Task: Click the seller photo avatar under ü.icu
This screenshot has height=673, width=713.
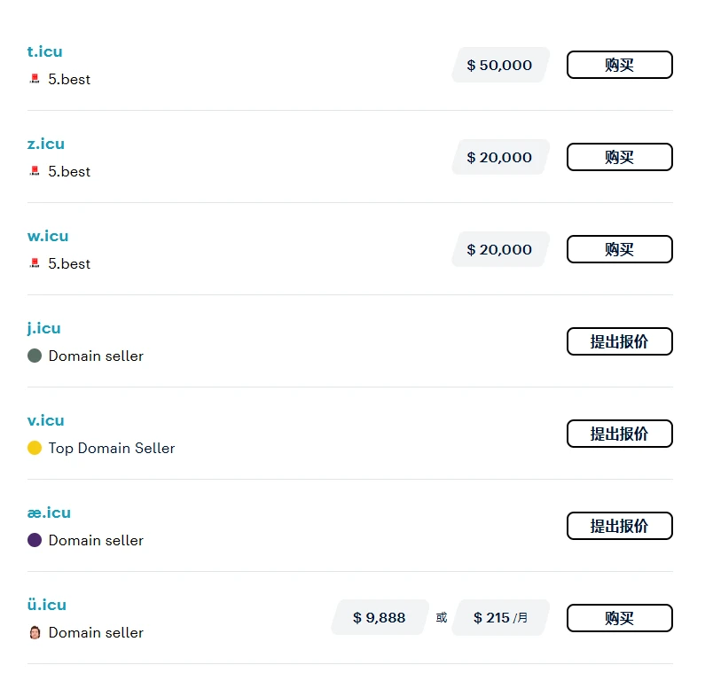Action: click(x=35, y=632)
